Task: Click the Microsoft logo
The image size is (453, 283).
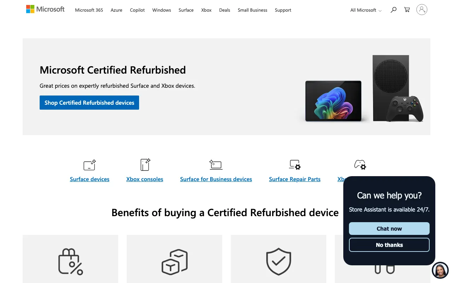Action: click(x=45, y=10)
